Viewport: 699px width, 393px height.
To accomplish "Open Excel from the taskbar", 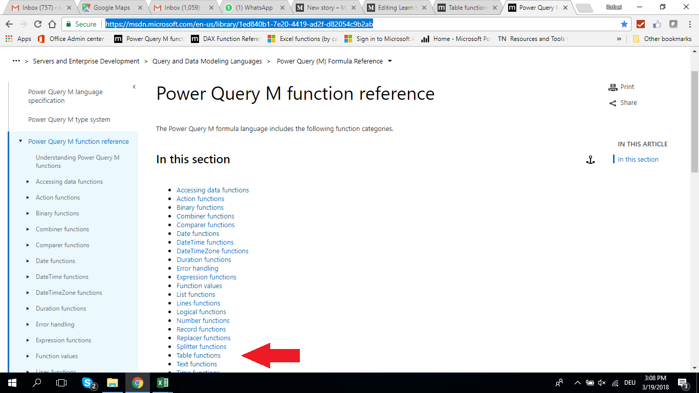I will tap(163, 382).
